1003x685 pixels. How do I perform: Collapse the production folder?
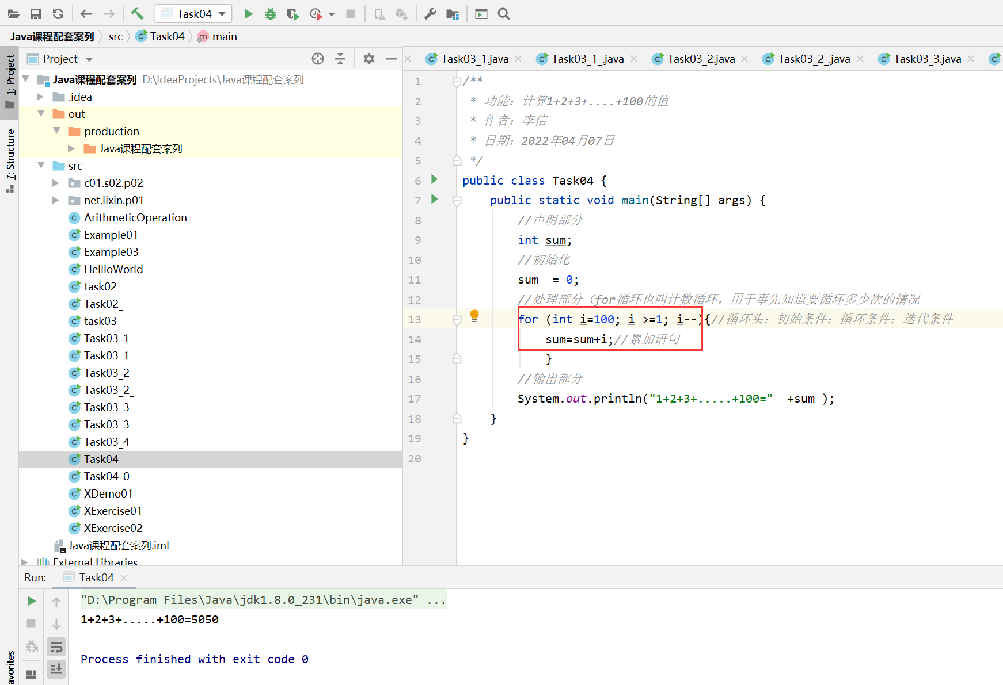(56, 131)
